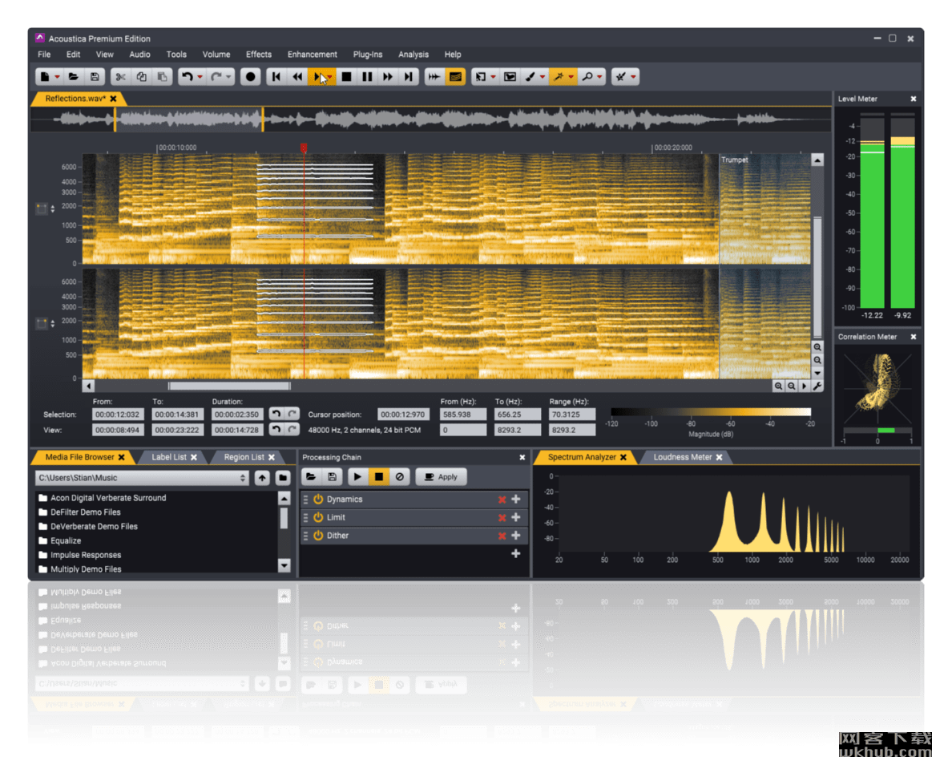Screen dimensions: 952x773
Task: Fast forward the playback
Action: [387, 76]
